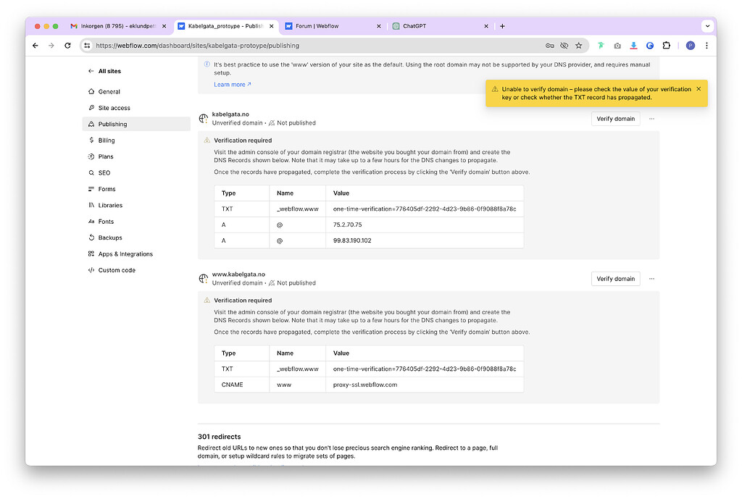Image resolution: width=742 pixels, height=499 pixels.
Task: Select Publishing in the sidebar
Action: coord(136,124)
